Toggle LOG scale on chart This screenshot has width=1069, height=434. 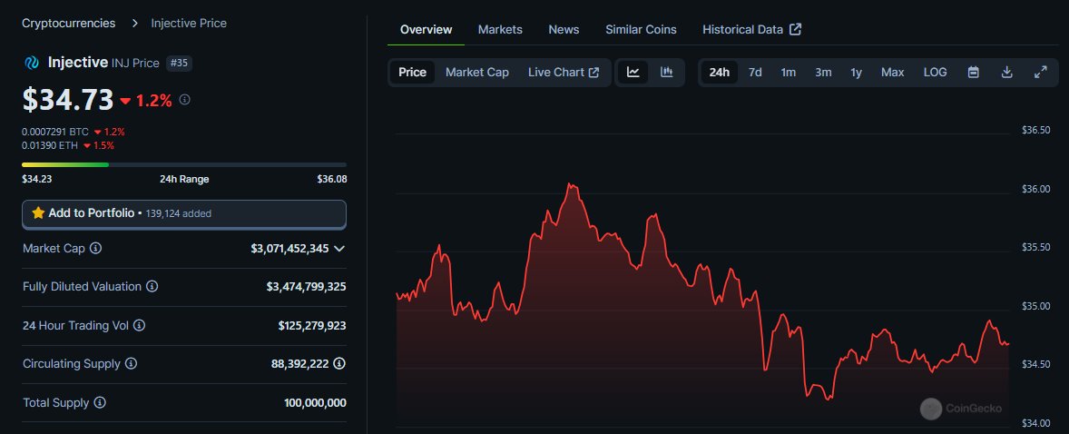click(x=936, y=73)
